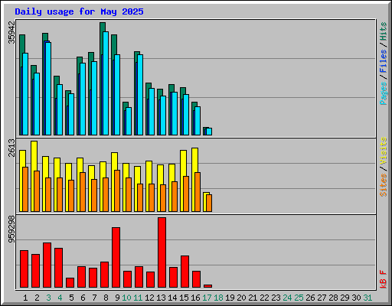This screenshot has height=306, width=392.
Task: Click green day label 17
Action: coord(207,298)
